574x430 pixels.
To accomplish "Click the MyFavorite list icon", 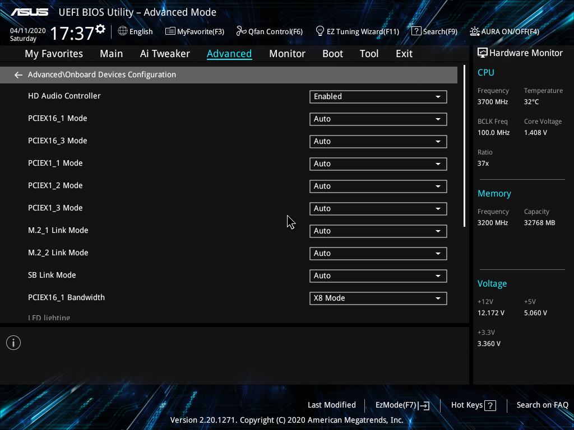I will [170, 31].
